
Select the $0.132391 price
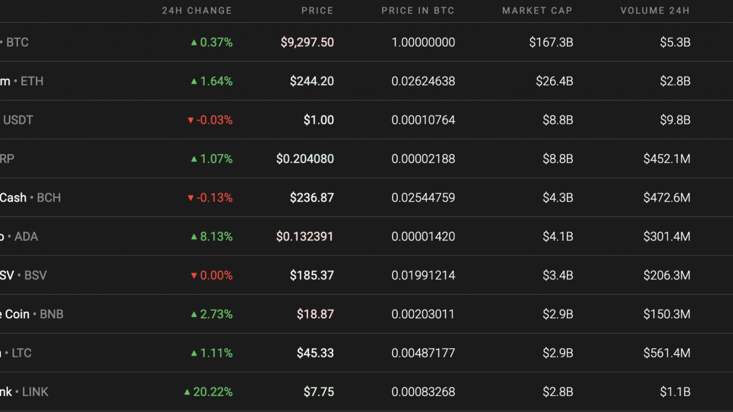[305, 237]
